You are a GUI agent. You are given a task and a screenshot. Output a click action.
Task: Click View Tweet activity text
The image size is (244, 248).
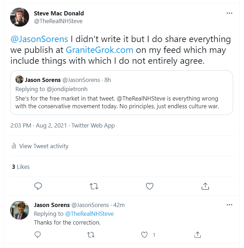44,146
